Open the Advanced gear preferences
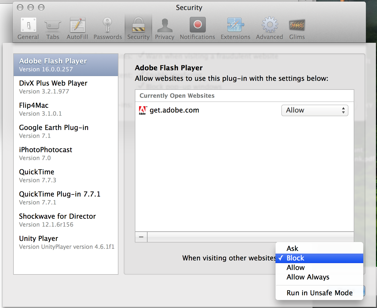Image resolution: width=377 pixels, height=308 pixels. (269, 29)
